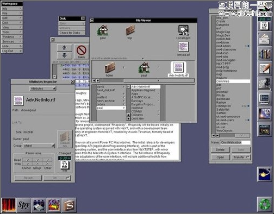Toggle Write permission for Group
This screenshot has width=274, height=214.
pyautogui.click(x=38, y=163)
